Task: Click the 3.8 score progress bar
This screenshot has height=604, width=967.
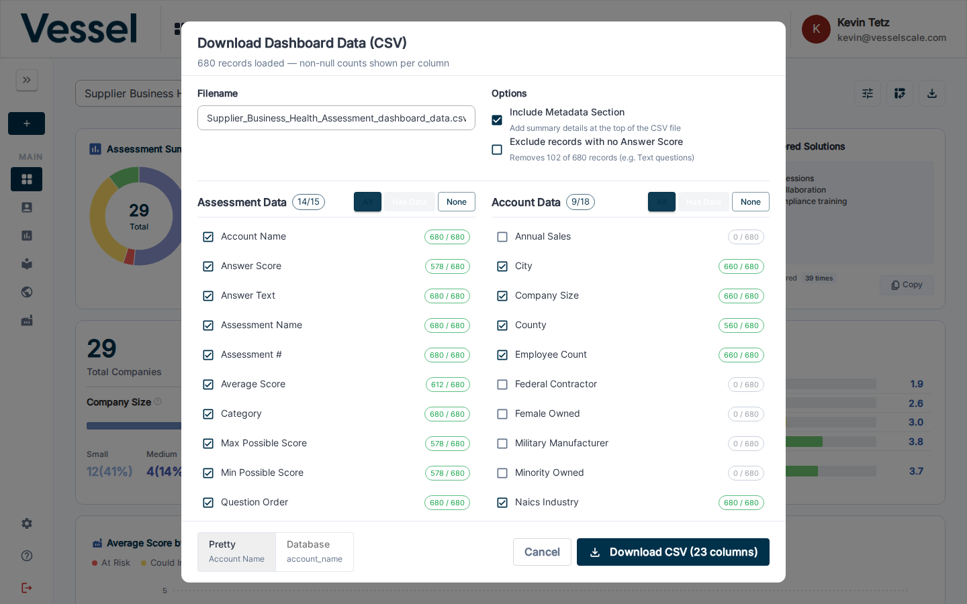Action: click(x=831, y=442)
